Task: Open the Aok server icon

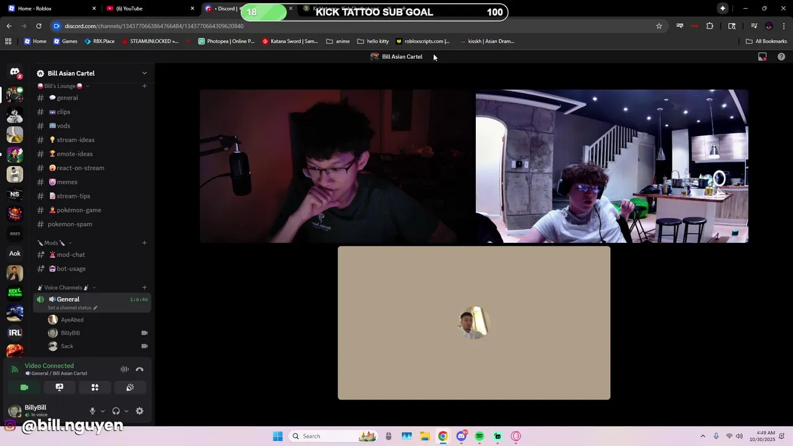Action: [x=15, y=253]
